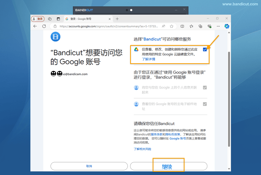
Task: Click the white dot in the Bandicut window
Action: [131, 10]
